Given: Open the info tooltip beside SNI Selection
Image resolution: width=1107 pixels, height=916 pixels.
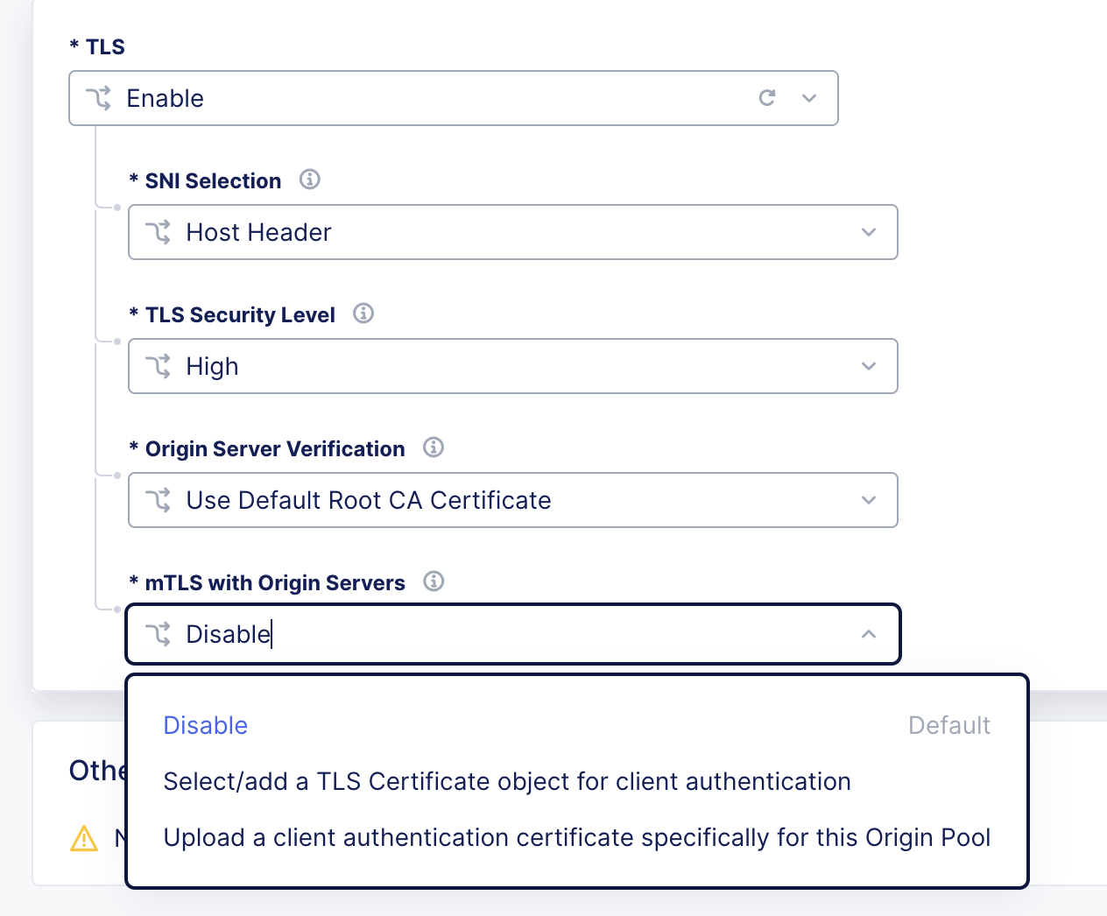Looking at the screenshot, I should pyautogui.click(x=309, y=180).
